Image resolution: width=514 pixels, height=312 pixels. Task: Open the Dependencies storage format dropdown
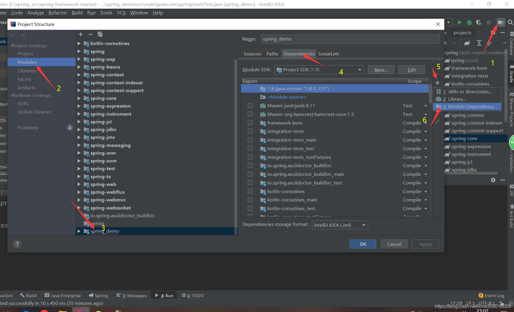(340, 225)
